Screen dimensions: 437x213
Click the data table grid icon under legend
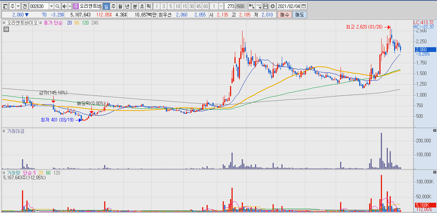click(6, 29)
